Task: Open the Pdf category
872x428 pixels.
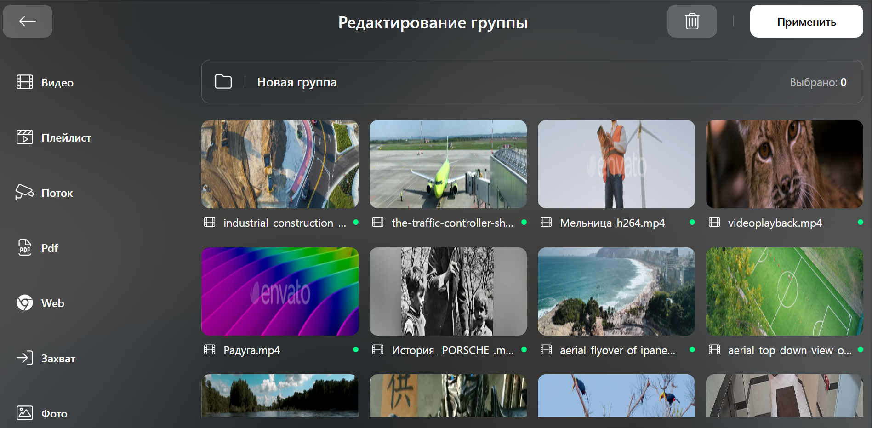Action: tap(38, 248)
